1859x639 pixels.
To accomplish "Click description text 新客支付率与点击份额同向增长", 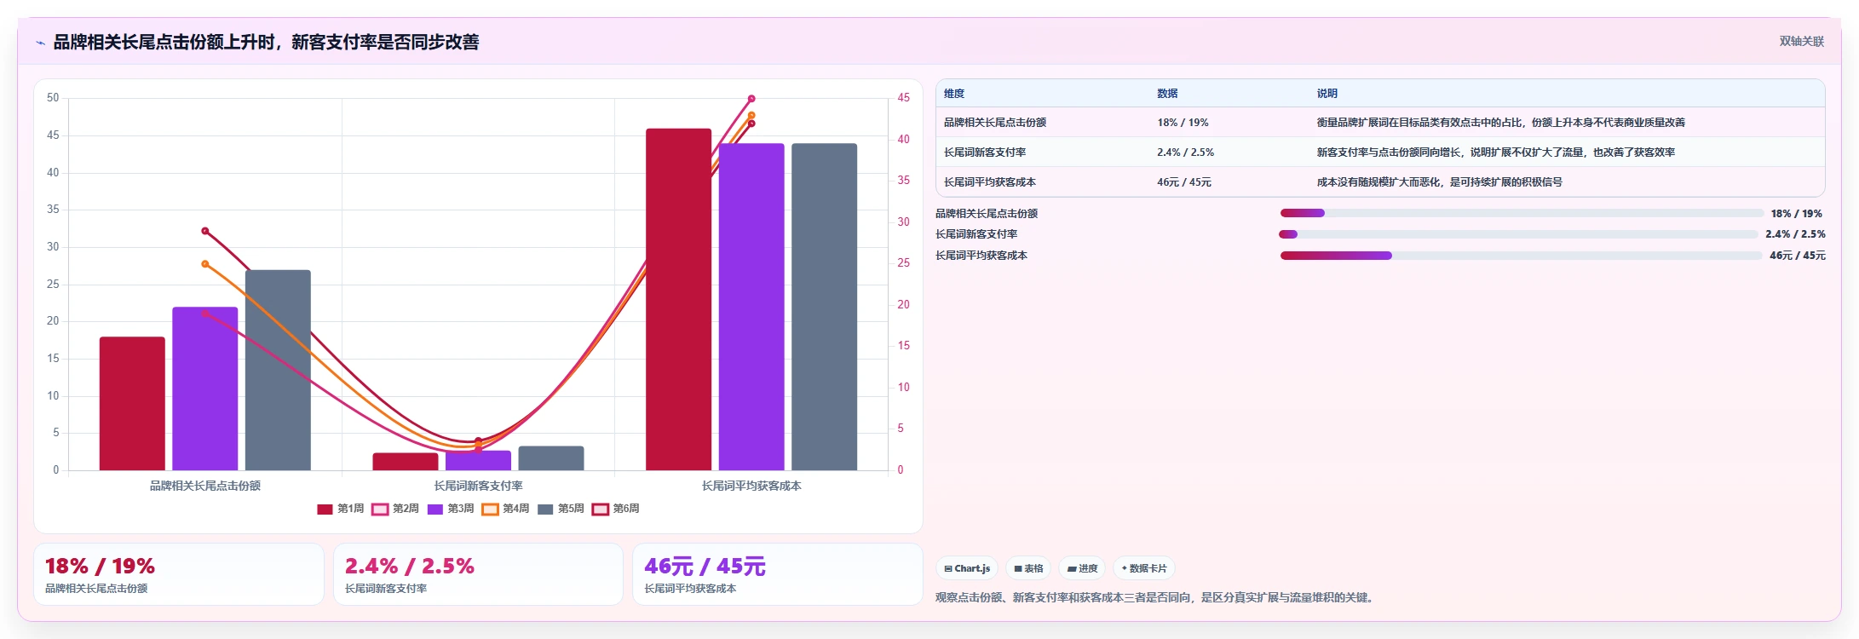I will click(x=1495, y=153).
